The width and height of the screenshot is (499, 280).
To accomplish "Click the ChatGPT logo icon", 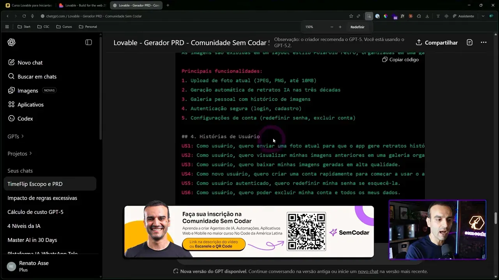I will tap(11, 42).
